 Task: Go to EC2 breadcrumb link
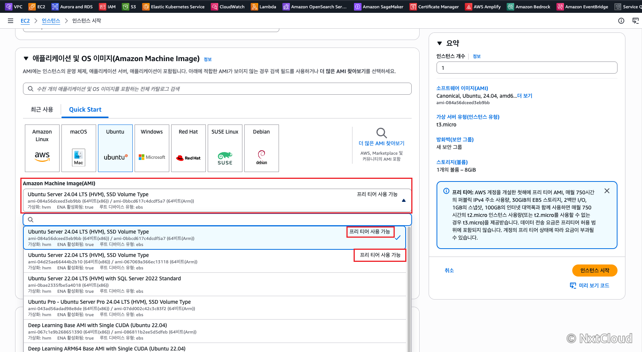tap(25, 21)
